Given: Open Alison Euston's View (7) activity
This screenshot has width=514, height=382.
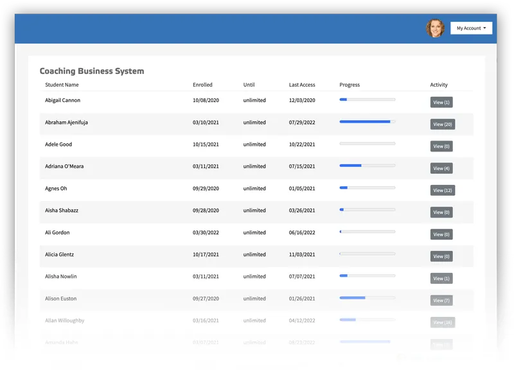Looking at the screenshot, I should [x=441, y=300].
